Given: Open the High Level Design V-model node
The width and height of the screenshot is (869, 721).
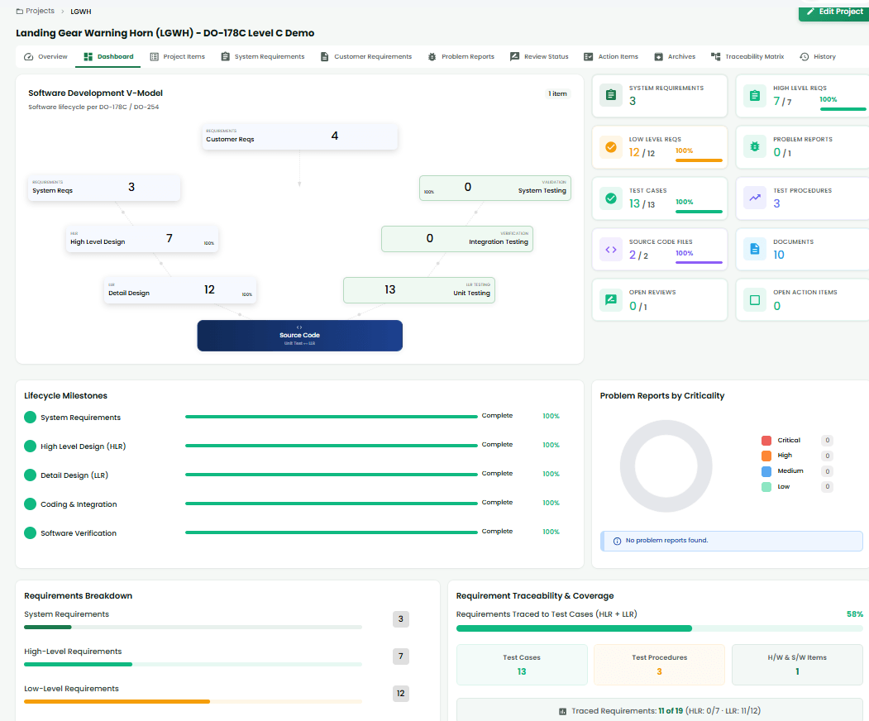Looking at the screenshot, I should point(142,239).
